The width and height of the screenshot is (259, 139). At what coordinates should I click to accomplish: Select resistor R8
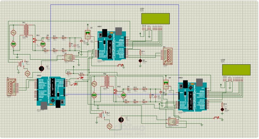(136, 102)
